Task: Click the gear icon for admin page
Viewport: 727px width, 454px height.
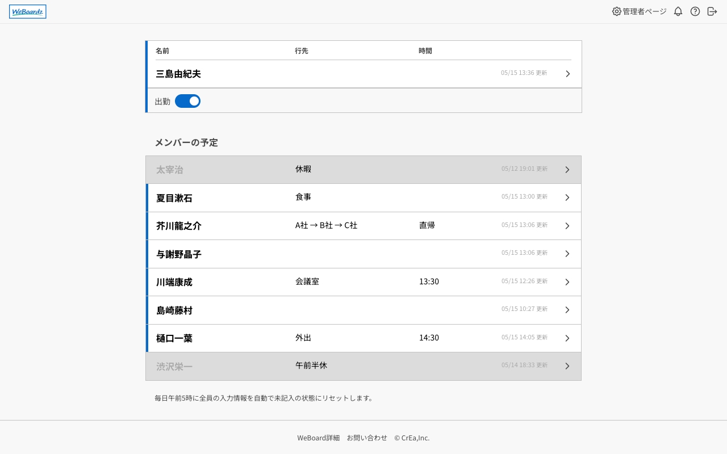Action: coord(616,11)
